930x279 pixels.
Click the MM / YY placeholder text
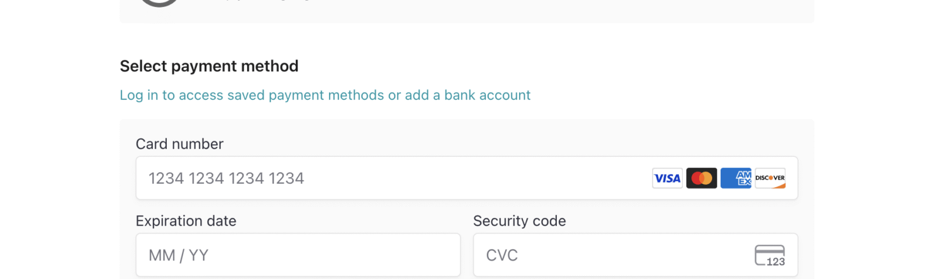(178, 255)
